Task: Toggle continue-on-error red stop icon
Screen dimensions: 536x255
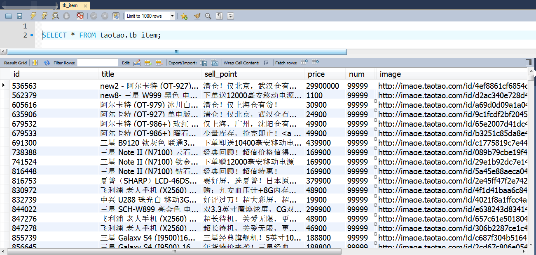Action: point(80,16)
